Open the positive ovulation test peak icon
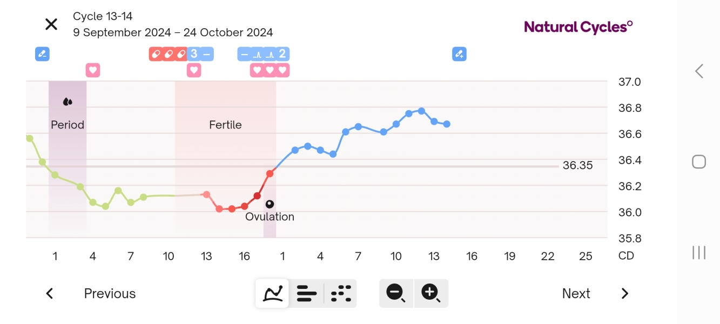The image size is (720, 324). pyautogui.click(x=258, y=53)
